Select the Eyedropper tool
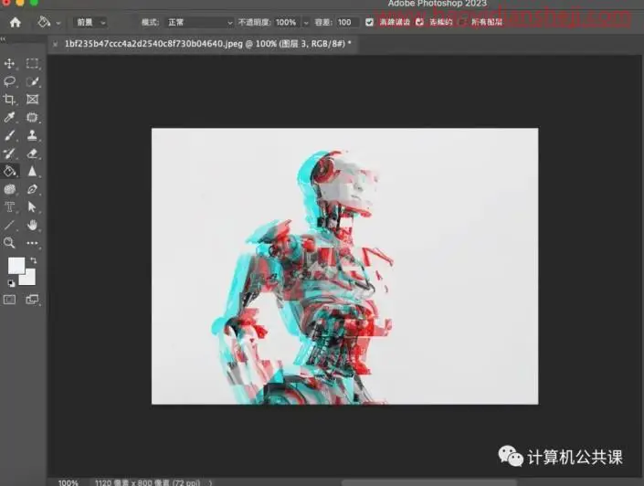Viewport: 644px width, 486px height. 9,118
